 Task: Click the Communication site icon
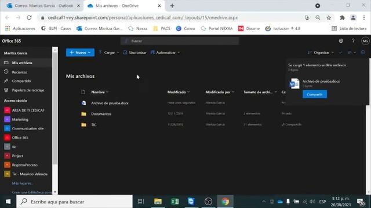tap(7, 128)
